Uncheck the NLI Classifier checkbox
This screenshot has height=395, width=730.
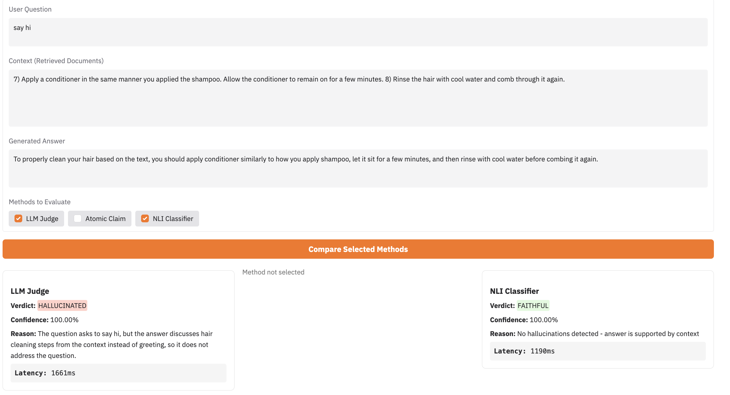[x=145, y=218]
